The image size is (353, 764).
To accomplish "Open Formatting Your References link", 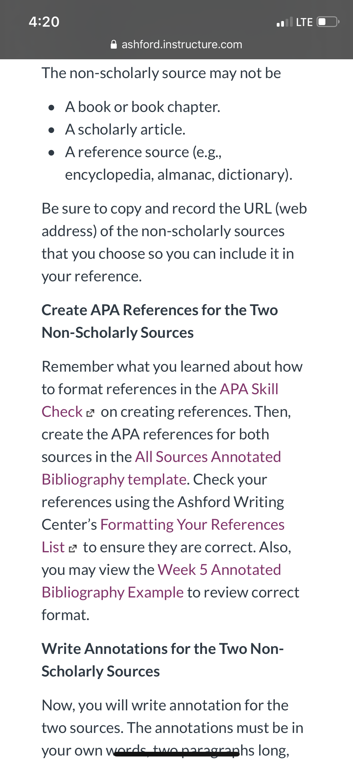I will tap(192, 525).
